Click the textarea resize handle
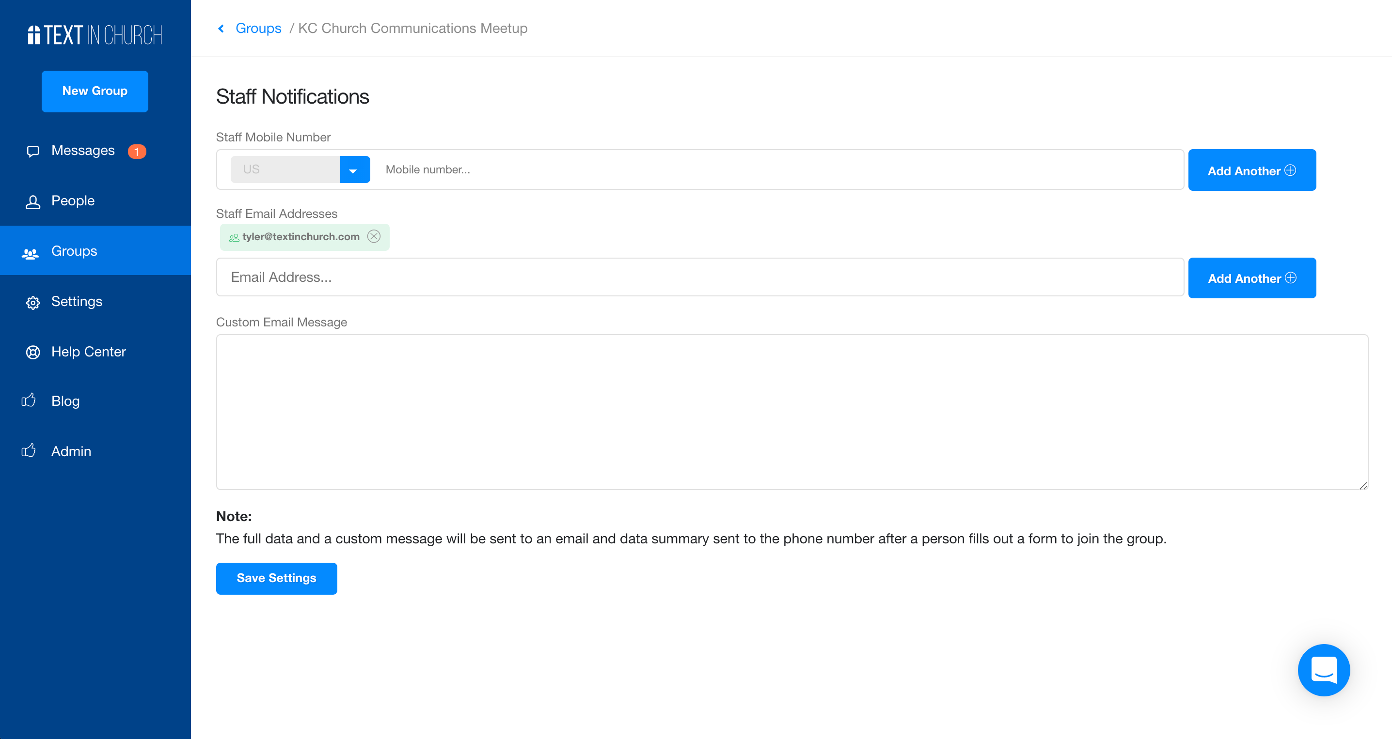This screenshot has width=1392, height=739. click(x=1363, y=485)
